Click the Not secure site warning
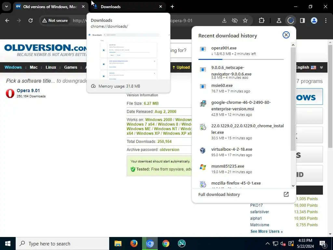This screenshot has height=250, width=333. pos(55,21)
